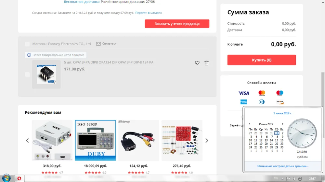
Task: Click the Купить (0) button
Action: pyautogui.click(x=262, y=60)
